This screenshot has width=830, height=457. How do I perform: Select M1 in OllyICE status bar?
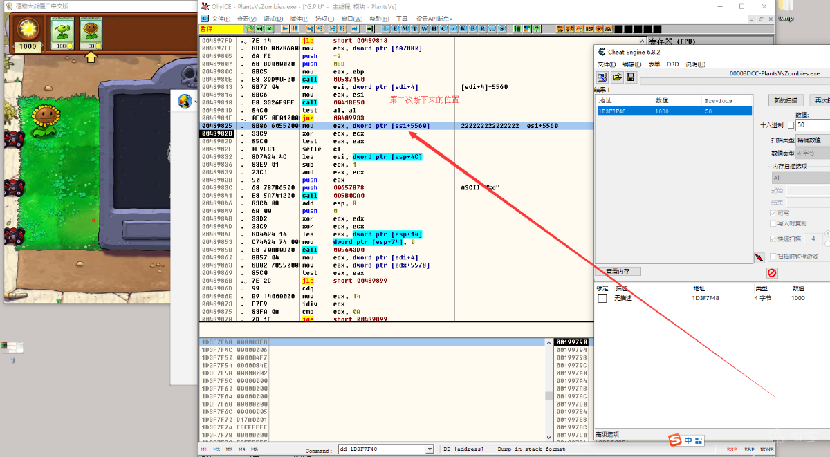(204, 449)
